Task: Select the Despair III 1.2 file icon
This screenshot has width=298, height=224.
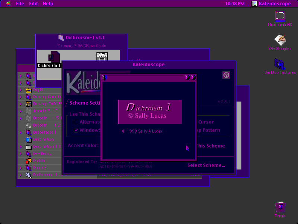Action: pos(29,125)
